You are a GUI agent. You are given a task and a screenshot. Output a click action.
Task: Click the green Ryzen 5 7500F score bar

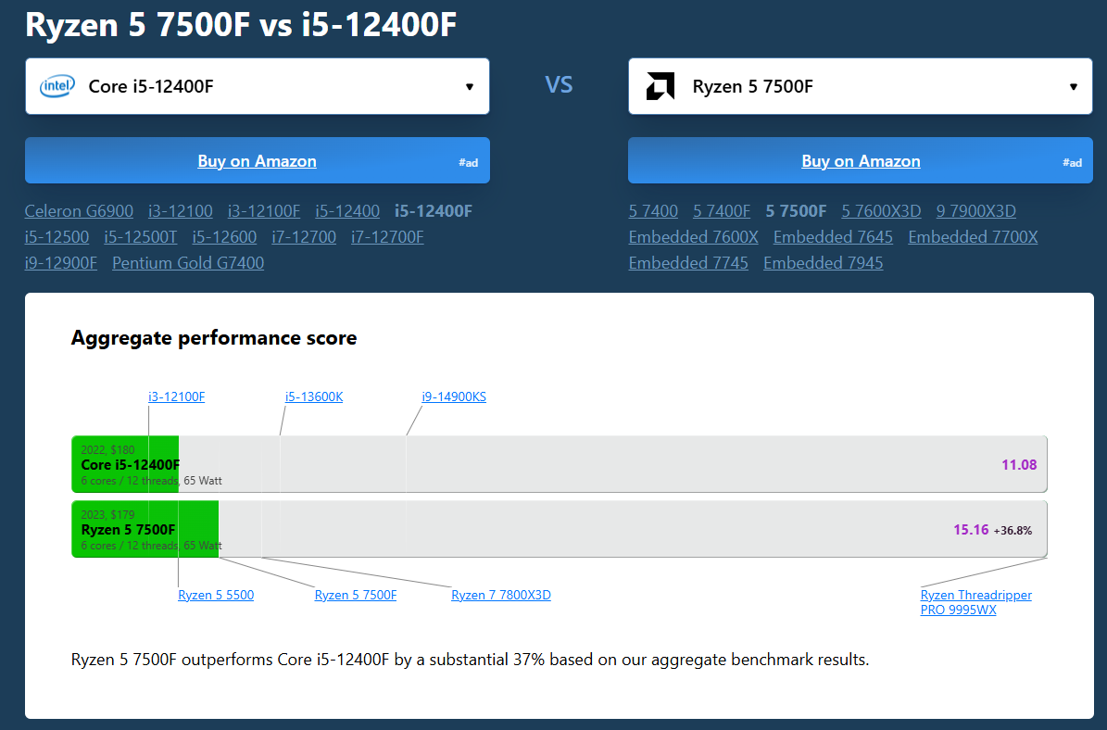point(145,530)
